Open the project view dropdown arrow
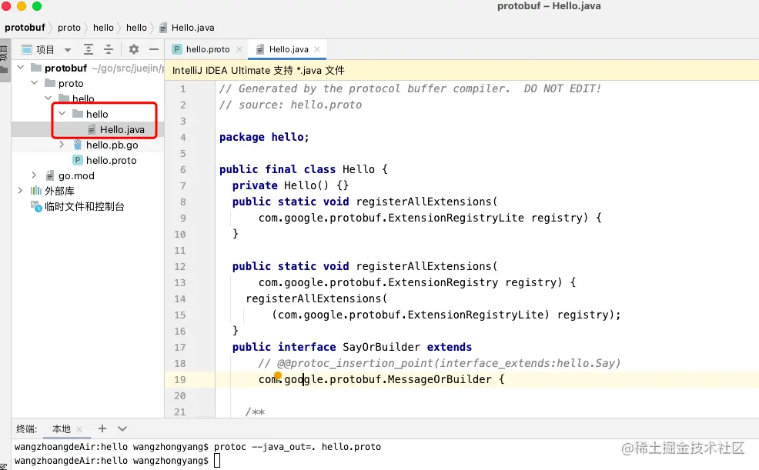This screenshot has height=470, width=759. (x=68, y=50)
